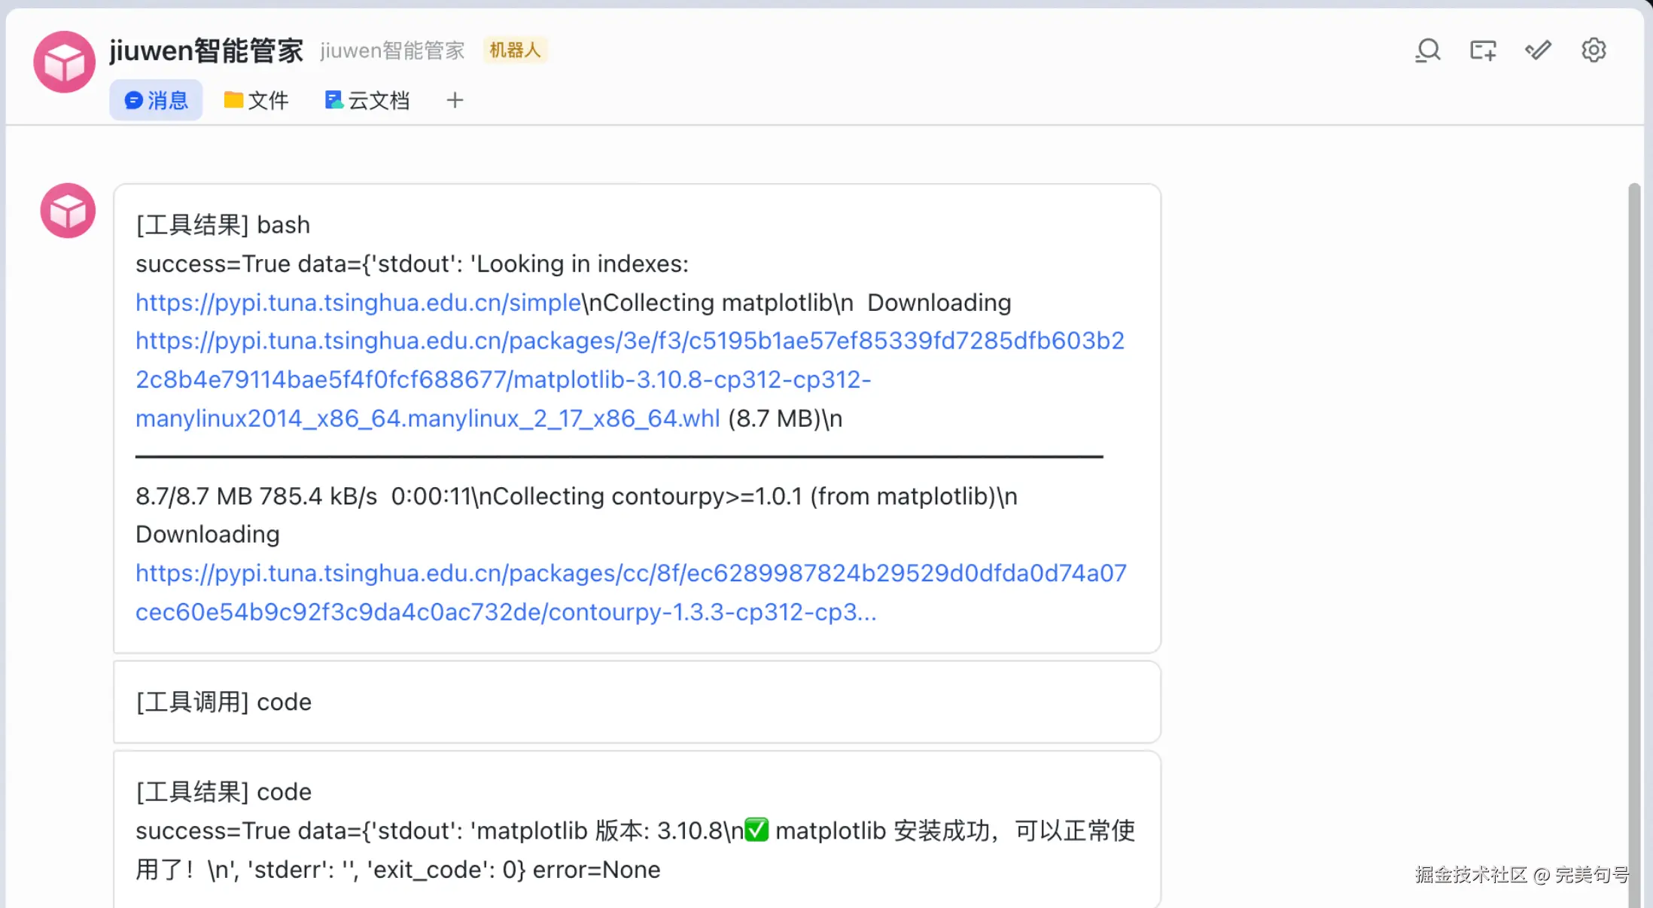Switch to the 消息 tab

coord(156,100)
